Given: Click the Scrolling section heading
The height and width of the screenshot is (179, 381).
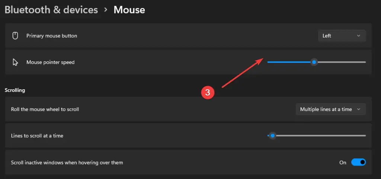Looking at the screenshot, I should click(15, 90).
